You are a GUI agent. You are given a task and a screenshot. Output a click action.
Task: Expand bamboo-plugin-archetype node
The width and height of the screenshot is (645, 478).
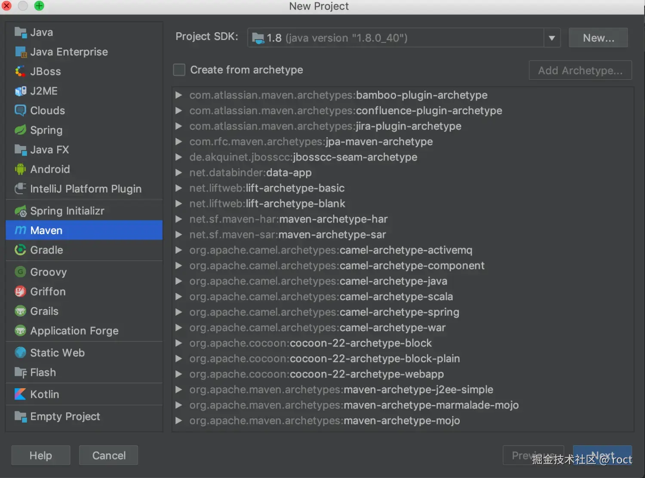pyautogui.click(x=178, y=95)
